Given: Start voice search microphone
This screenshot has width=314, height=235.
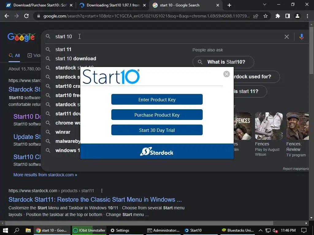Looking at the screenshot, I should [x=301, y=37].
